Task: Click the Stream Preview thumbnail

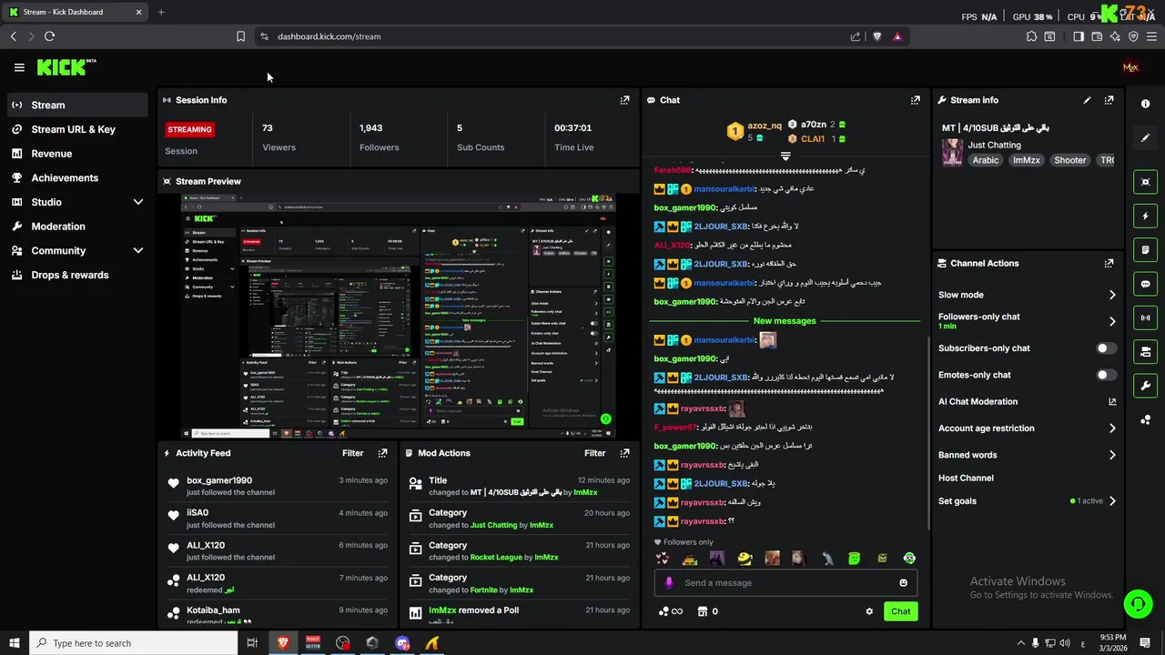Action: (399, 316)
